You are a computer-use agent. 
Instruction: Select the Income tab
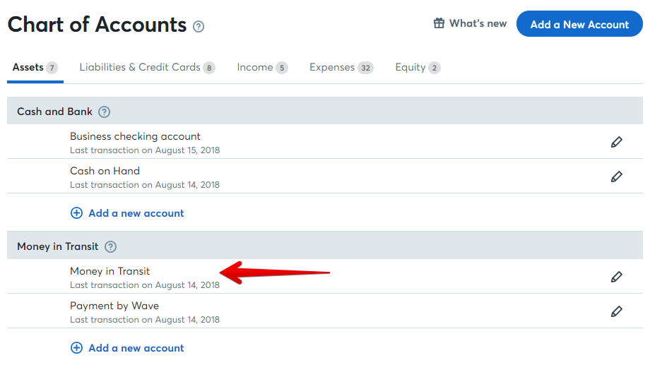[x=262, y=68]
